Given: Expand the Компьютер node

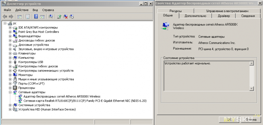Looking at the screenshot, I should [x=10, y=58].
